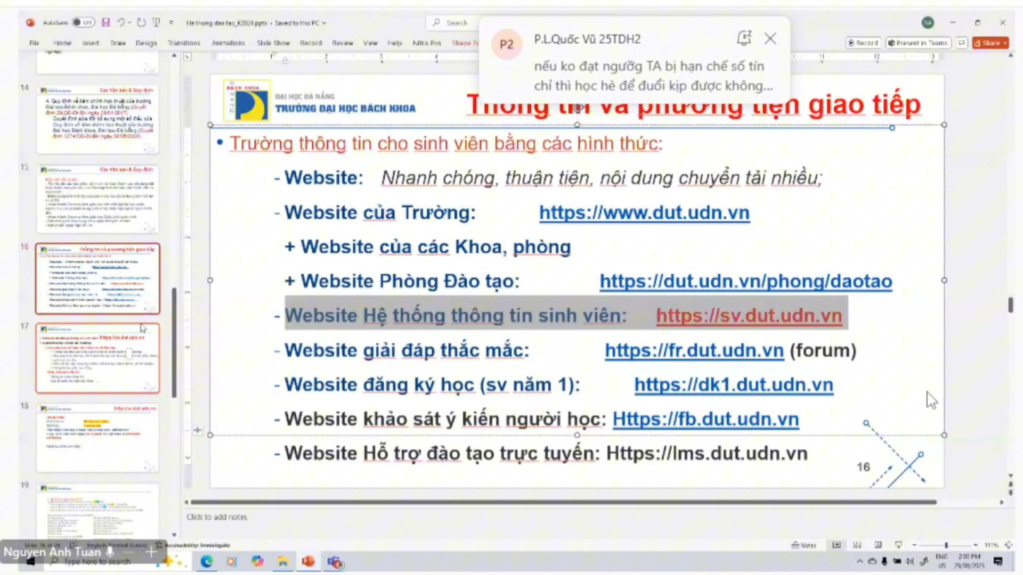Open the View ribbon tab
The height and width of the screenshot is (575, 1023).
(370, 43)
